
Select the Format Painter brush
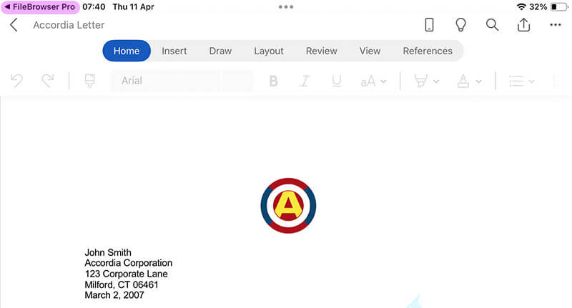tap(90, 81)
